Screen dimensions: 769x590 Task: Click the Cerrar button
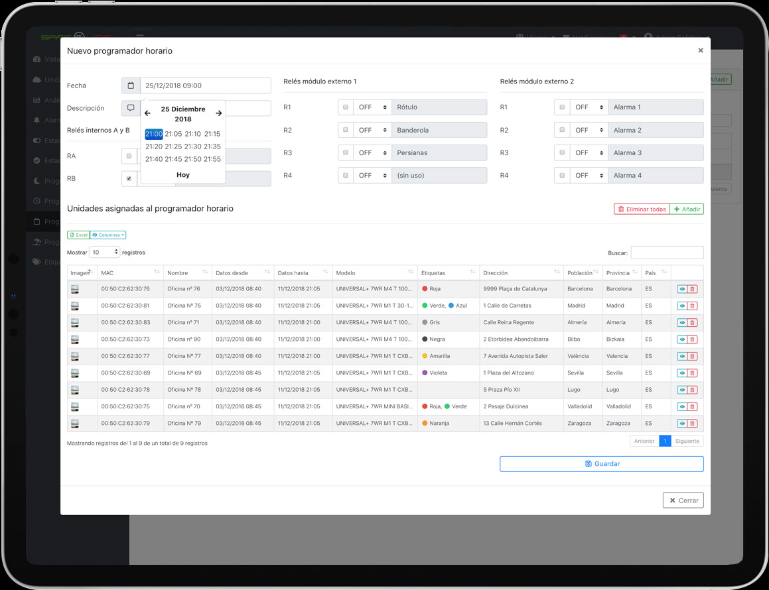pos(683,501)
